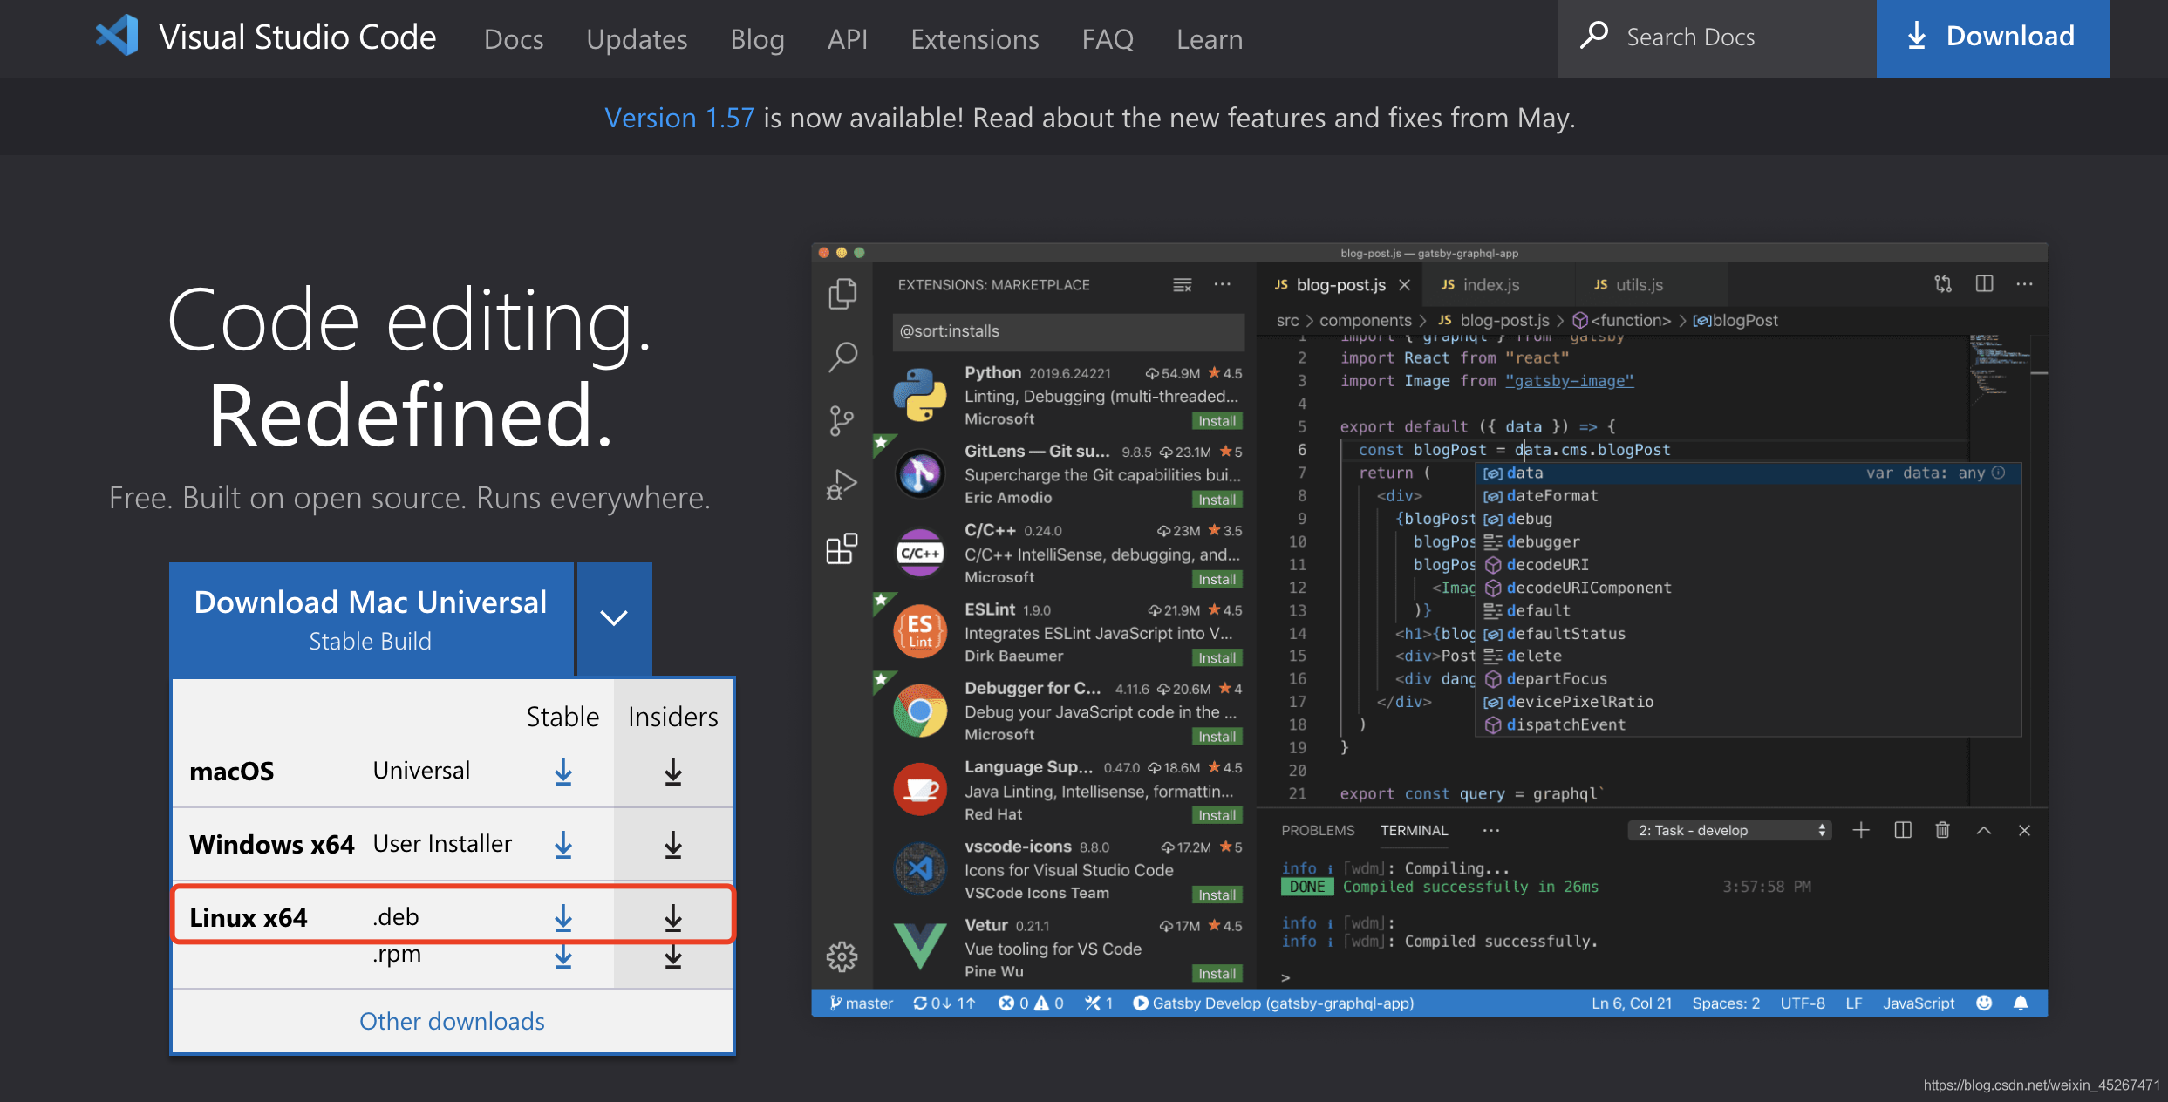Click the blue Download button in header
The height and width of the screenshot is (1102, 2168).
[x=1992, y=37]
